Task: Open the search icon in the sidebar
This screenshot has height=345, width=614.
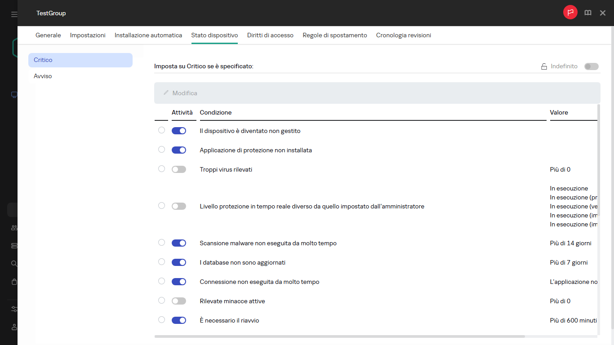Action: 13,264
